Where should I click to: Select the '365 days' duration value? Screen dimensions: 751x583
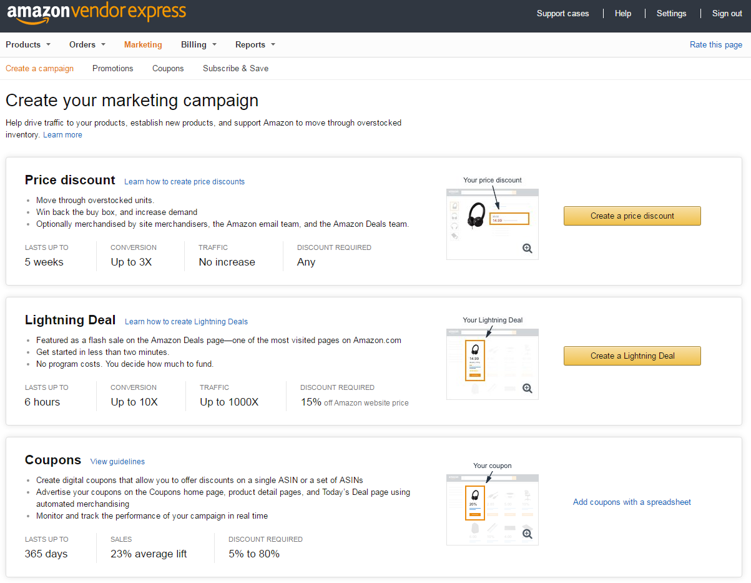click(46, 554)
